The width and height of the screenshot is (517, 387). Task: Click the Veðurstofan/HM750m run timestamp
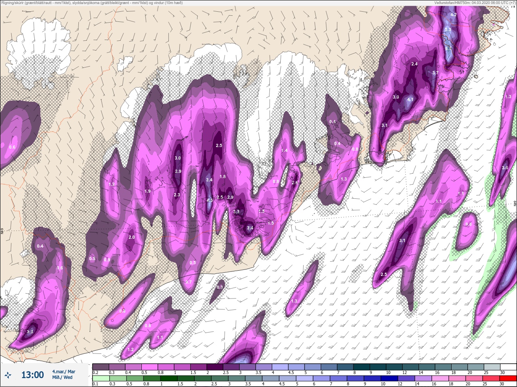[x=475, y=2]
